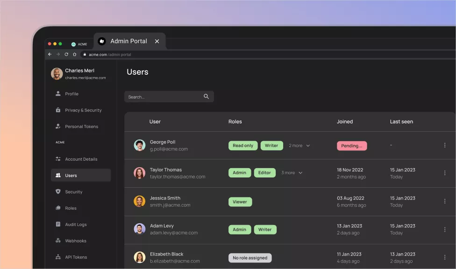
Task: Expand George Poll's 2 more roles
Action: (x=299, y=145)
